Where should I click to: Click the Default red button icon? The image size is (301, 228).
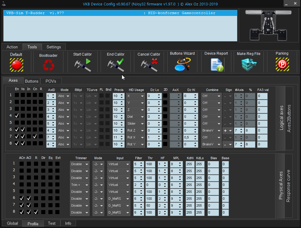pyautogui.click(x=17, y=65)
